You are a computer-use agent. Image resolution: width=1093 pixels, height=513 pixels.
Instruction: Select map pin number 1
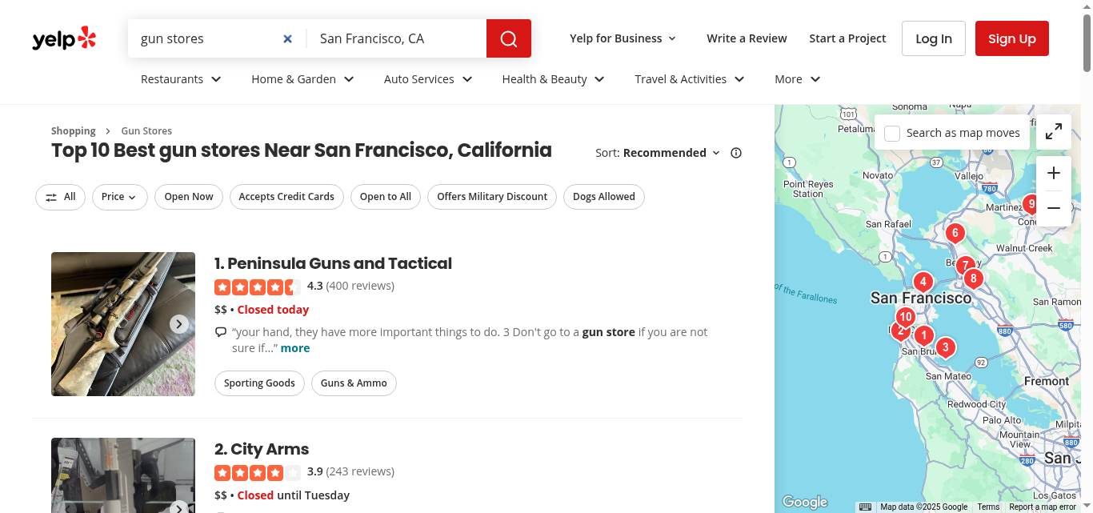point(924,336)
